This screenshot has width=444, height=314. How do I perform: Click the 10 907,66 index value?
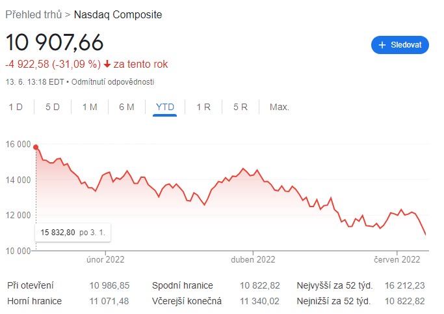pyautogui.click(x=55, y=42)
